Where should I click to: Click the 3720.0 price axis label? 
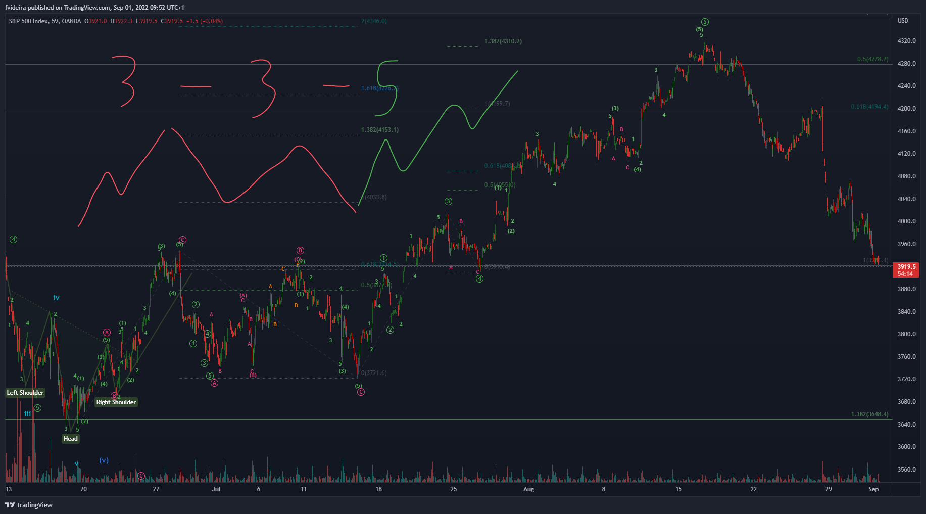pos(907,379)
